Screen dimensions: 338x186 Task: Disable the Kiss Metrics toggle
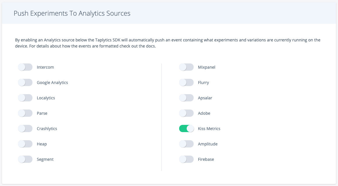pyautogui.click(x=186, y=128)
